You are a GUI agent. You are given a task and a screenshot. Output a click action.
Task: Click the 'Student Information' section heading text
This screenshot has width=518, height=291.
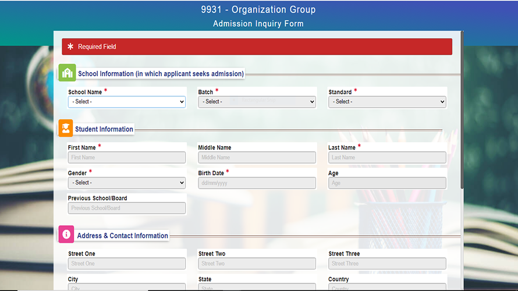pyautogui.click(x=104, y=129)
